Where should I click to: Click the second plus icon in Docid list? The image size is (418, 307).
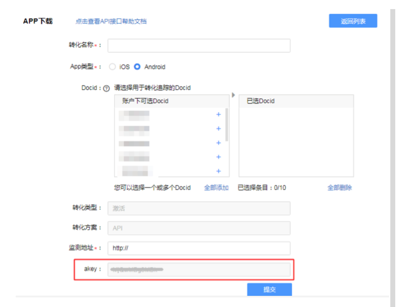click(x=218, y=129)
